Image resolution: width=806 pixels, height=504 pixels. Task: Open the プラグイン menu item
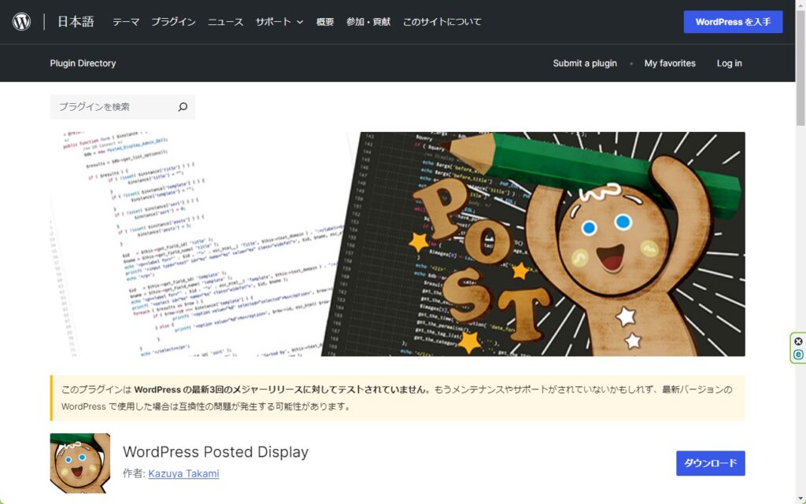[173, 22]
